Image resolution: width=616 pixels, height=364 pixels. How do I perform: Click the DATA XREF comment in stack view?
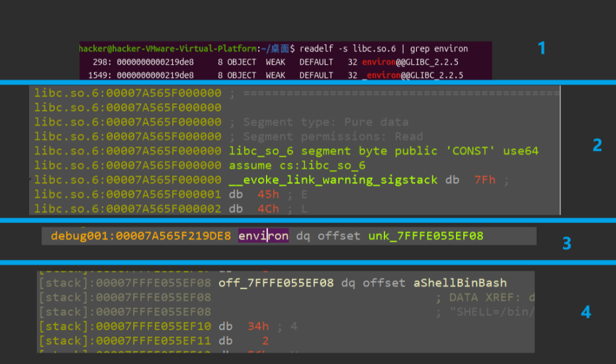click(x=485, y=298)
